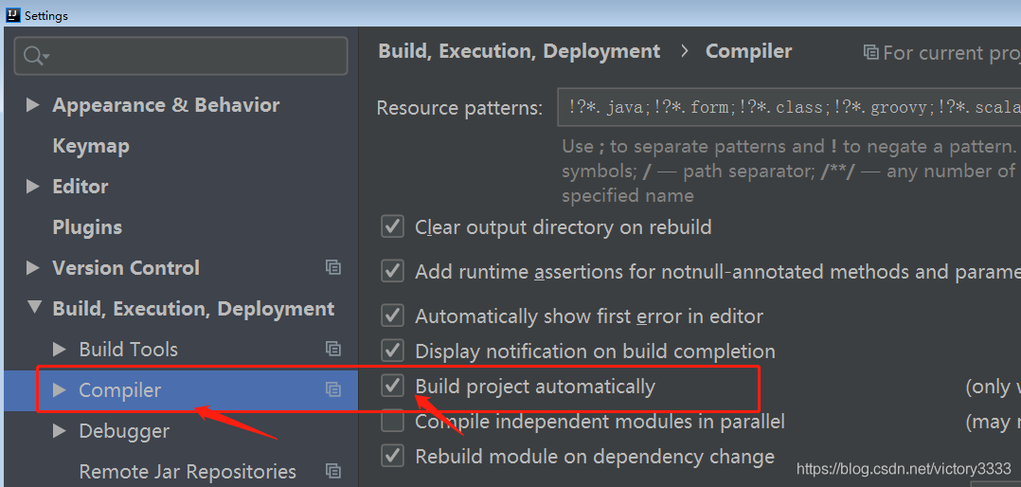Click the project-level icon beside Build Tools
Image resolution: width=1021 pixels, height=487 pixels.
pyautogui.click(x=333, y=349)
